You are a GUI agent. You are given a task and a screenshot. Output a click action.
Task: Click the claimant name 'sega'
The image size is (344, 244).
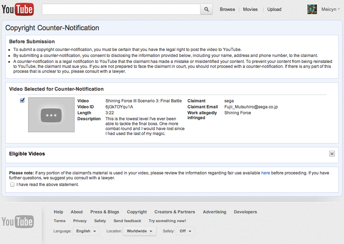coord(229,101)
